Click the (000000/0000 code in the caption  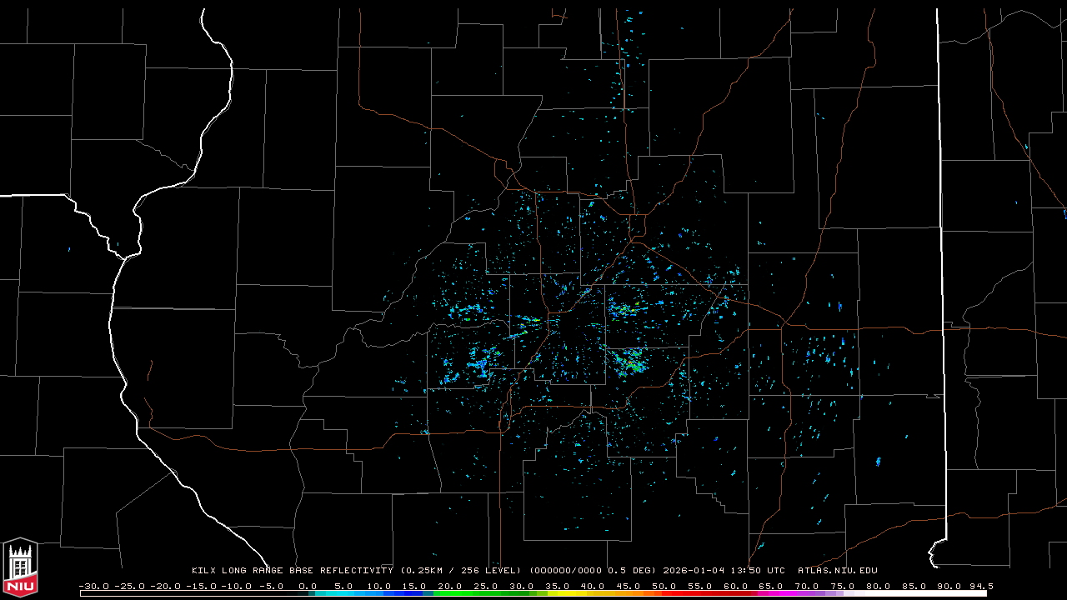click(x=569, y=571)
